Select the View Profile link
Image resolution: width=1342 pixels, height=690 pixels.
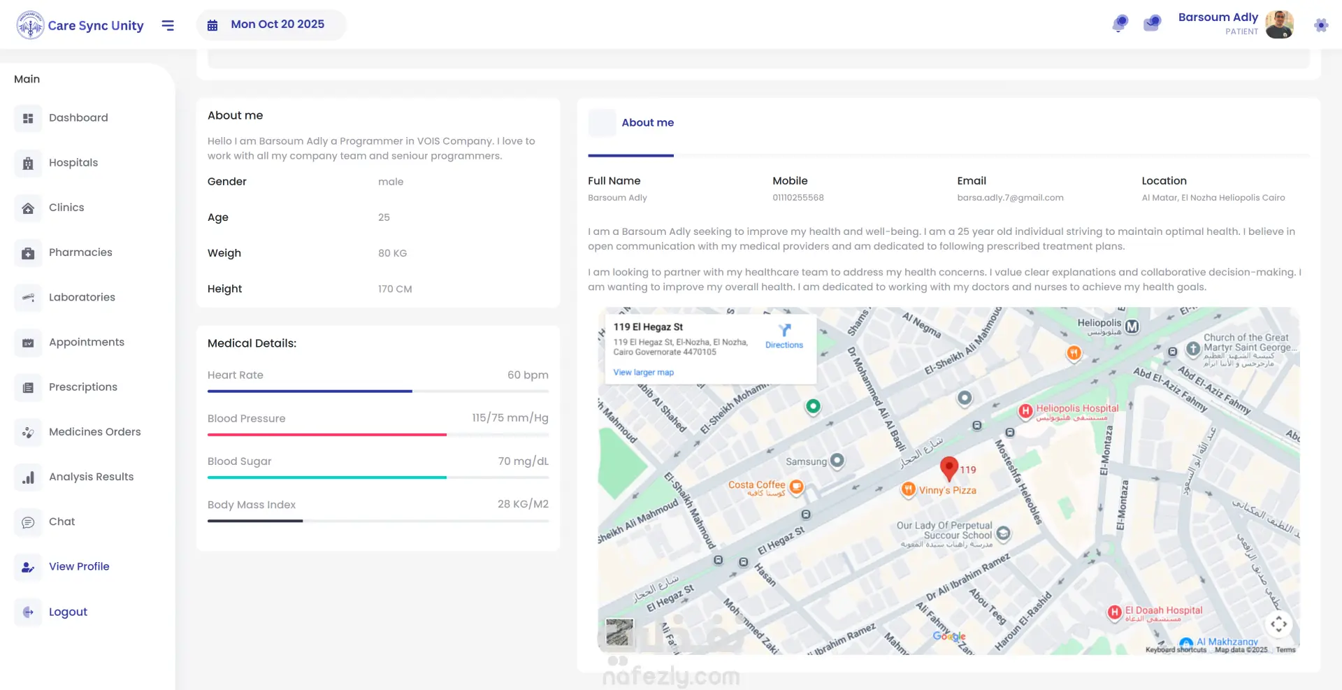(79, 567)
